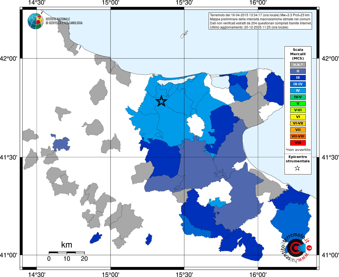Image resolution: width=339 pixels, height=277 pixels.
Task: Click the VII orange legend swatch
Action: (298, 130)
